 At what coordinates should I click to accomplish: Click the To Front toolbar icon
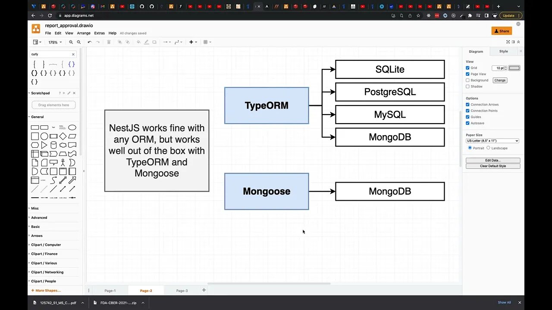[x=120, y=42]
